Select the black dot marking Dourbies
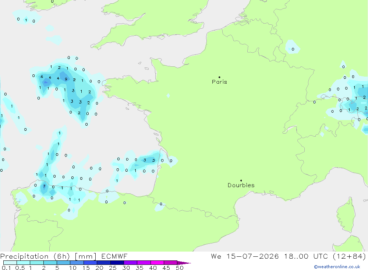This screenshot has width=368, height=270. click(241, 180)
